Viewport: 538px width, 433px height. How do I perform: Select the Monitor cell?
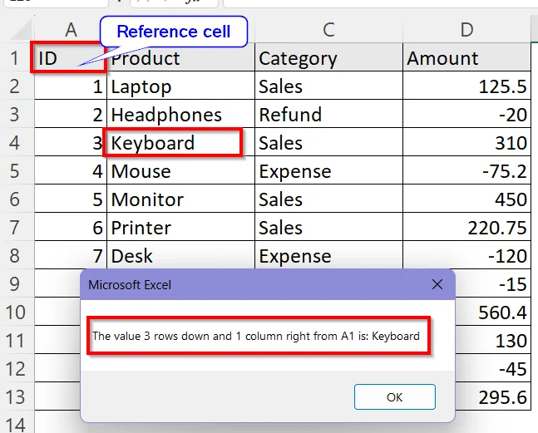coord(180,199)
